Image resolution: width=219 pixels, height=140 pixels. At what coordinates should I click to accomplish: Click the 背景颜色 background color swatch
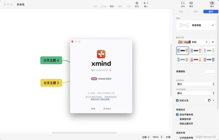click(x=210, y=71)
